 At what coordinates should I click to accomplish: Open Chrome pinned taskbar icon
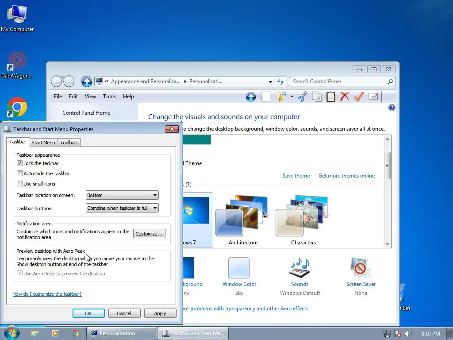tap(76, 333)
